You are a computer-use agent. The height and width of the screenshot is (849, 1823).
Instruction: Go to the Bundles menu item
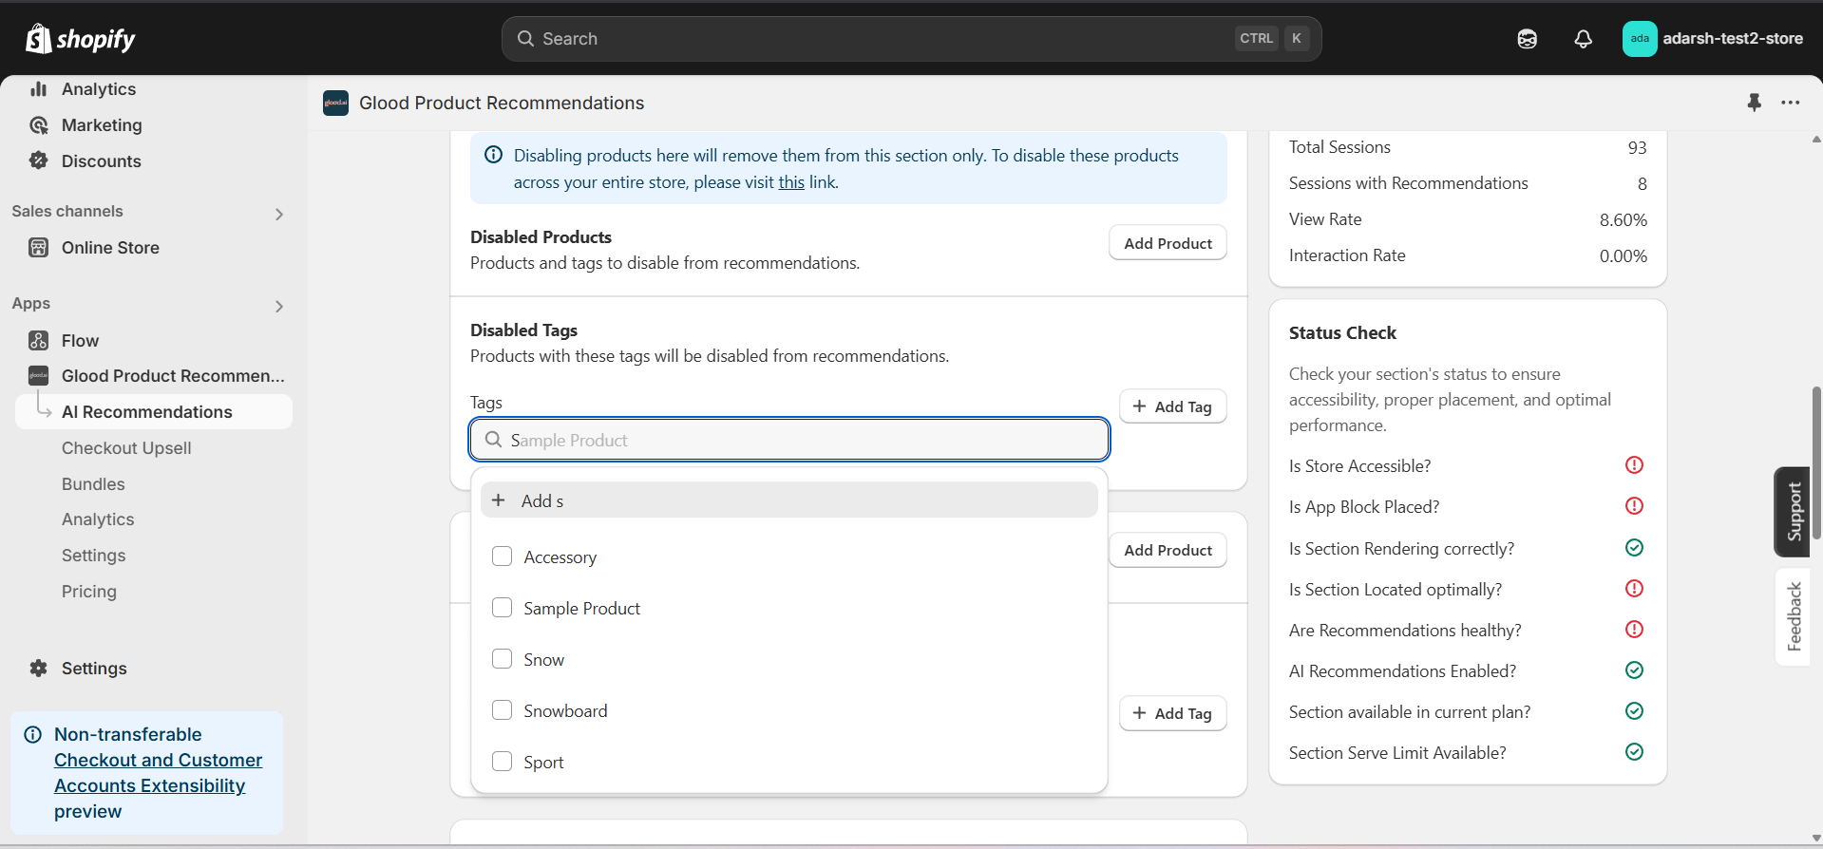pyautogui.click(x=93, y=484)
